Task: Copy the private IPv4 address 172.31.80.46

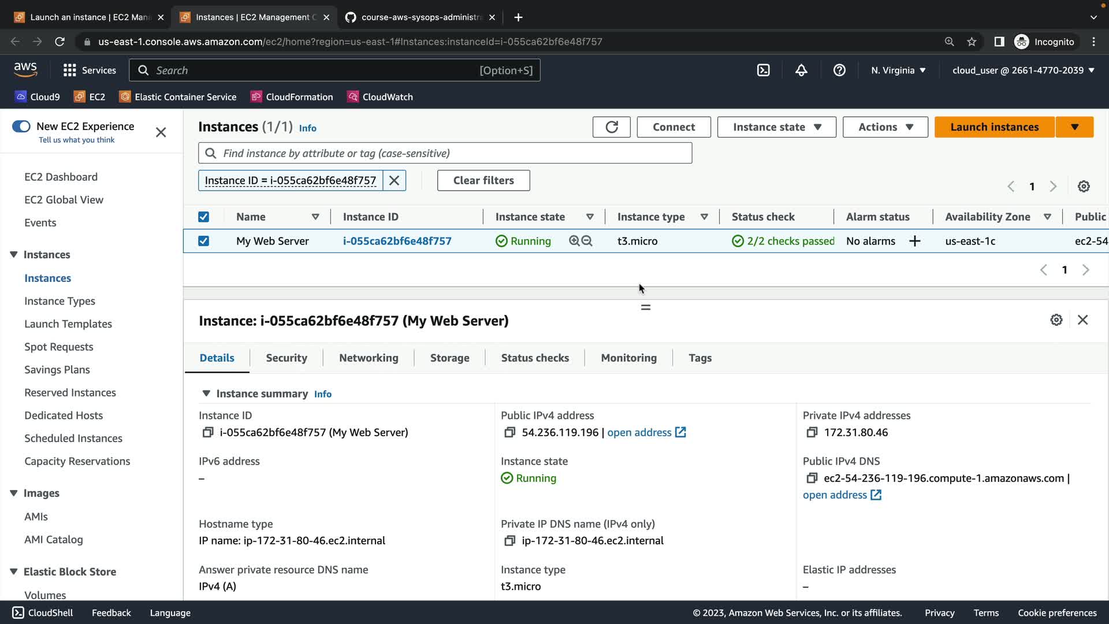Action: tap(812, 433)
